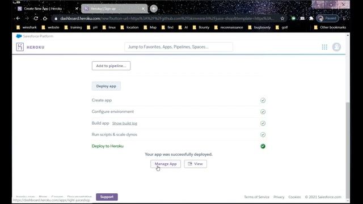Open a new browser tab with plus icon
Viewport: 363px width, 204px height.
[154, 8]
